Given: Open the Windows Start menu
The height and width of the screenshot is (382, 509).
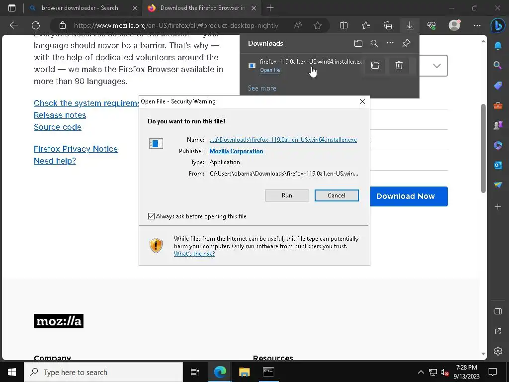Looking at the screenshot, I should (x=12, y=372).
